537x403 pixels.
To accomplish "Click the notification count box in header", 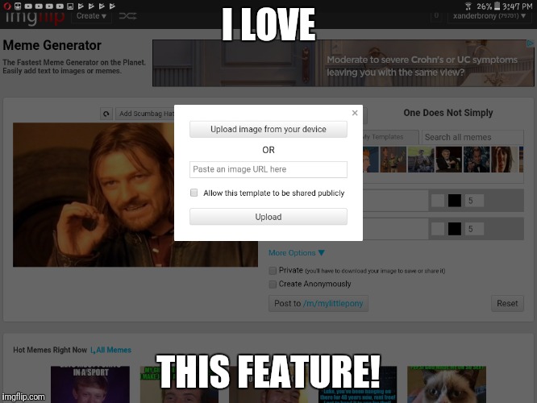I will coord(436,16).
